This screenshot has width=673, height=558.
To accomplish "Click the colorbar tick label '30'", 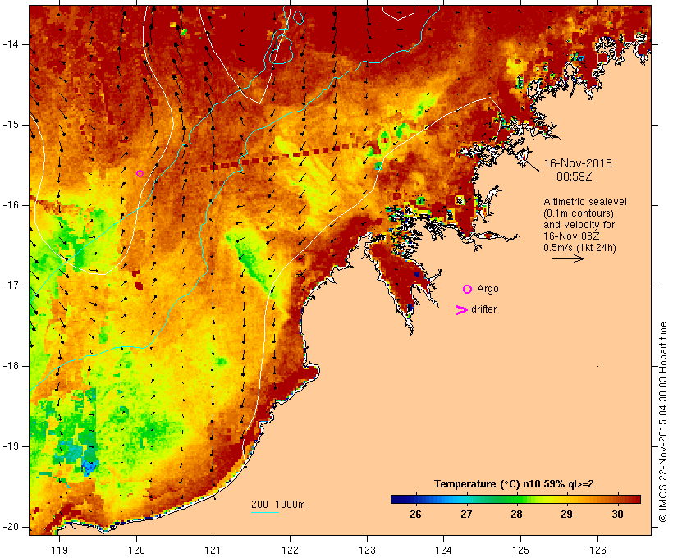I will 617,515.
